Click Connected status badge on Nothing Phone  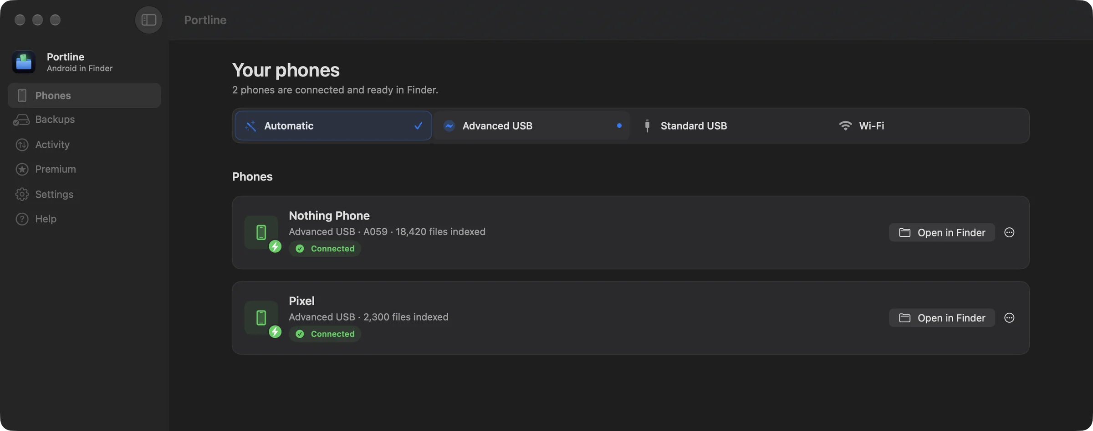325,249
